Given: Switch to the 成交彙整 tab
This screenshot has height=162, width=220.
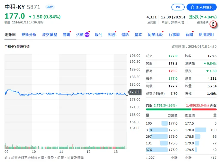Looking at the screenshot, I should click(50, 35).
